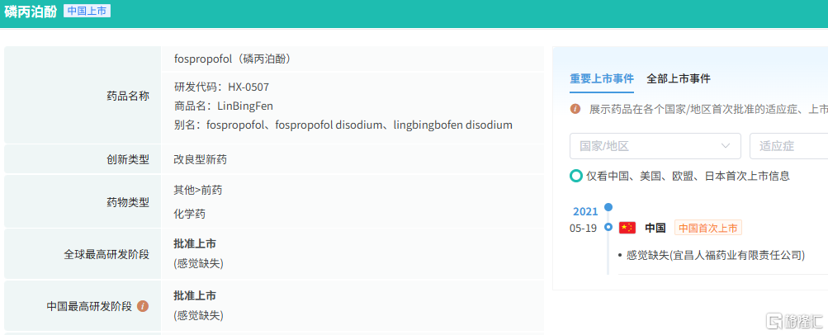Click 批准上市 under 全球最高研发阶段
The height and width of the screenshot is (335, 828).
[195, 243]
